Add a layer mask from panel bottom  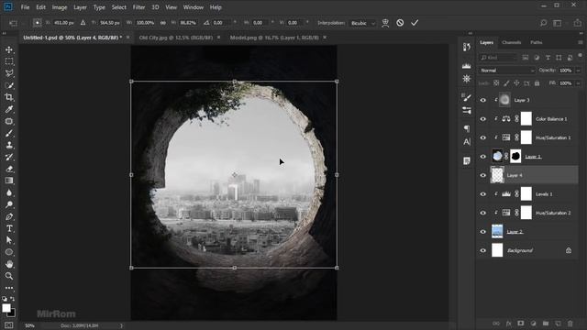[x=520, y=324]
